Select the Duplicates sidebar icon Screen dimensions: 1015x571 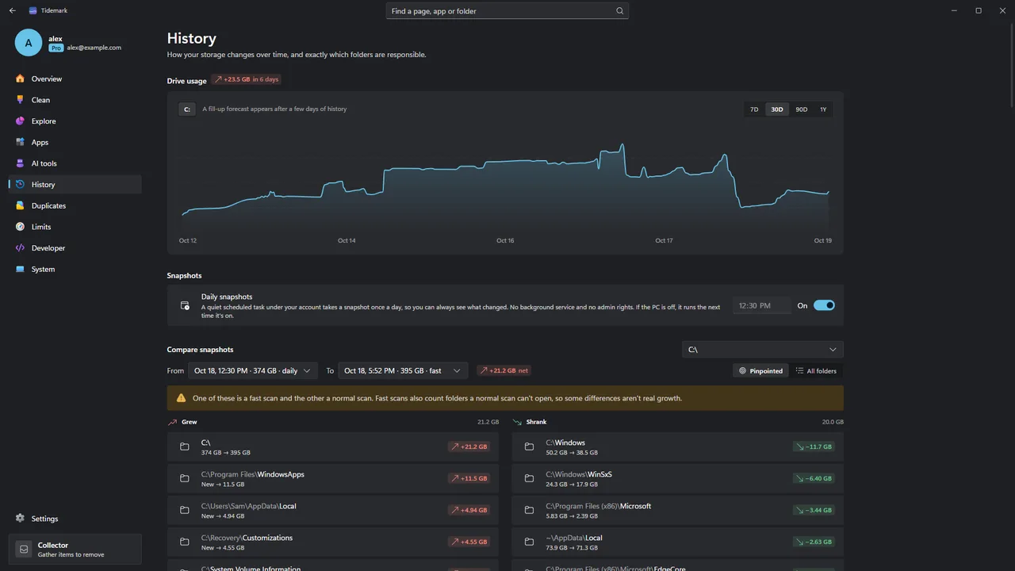point(21,205)
